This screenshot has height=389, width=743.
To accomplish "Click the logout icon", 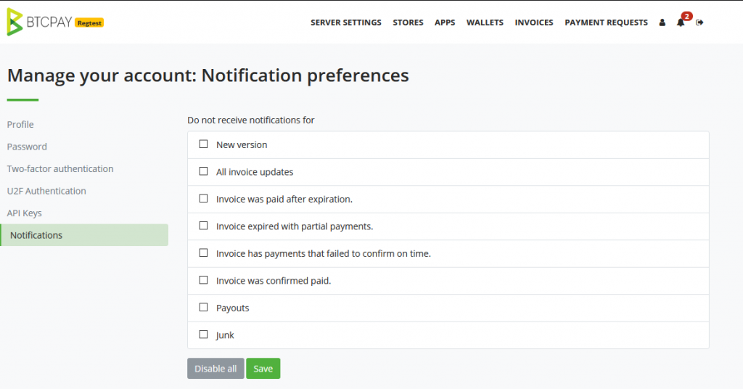I will point(699,22).
